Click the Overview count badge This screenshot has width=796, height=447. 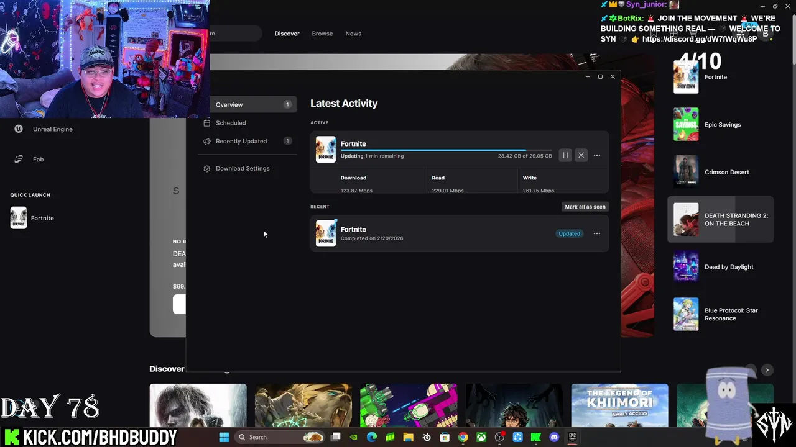click(287, 104)
